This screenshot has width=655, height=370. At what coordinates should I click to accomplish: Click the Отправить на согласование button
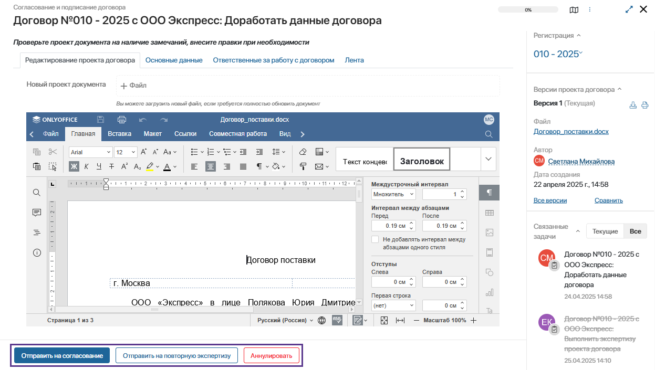pyautogui.click(x=62, y=355)
